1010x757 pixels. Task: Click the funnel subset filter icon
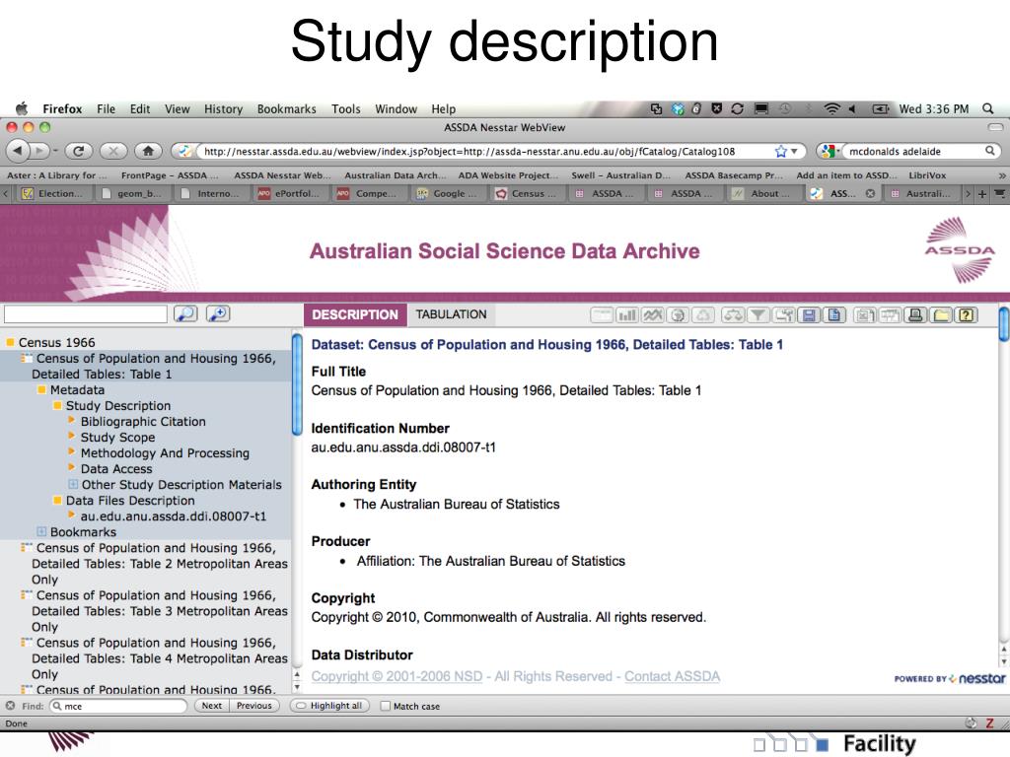coord(758,314)
